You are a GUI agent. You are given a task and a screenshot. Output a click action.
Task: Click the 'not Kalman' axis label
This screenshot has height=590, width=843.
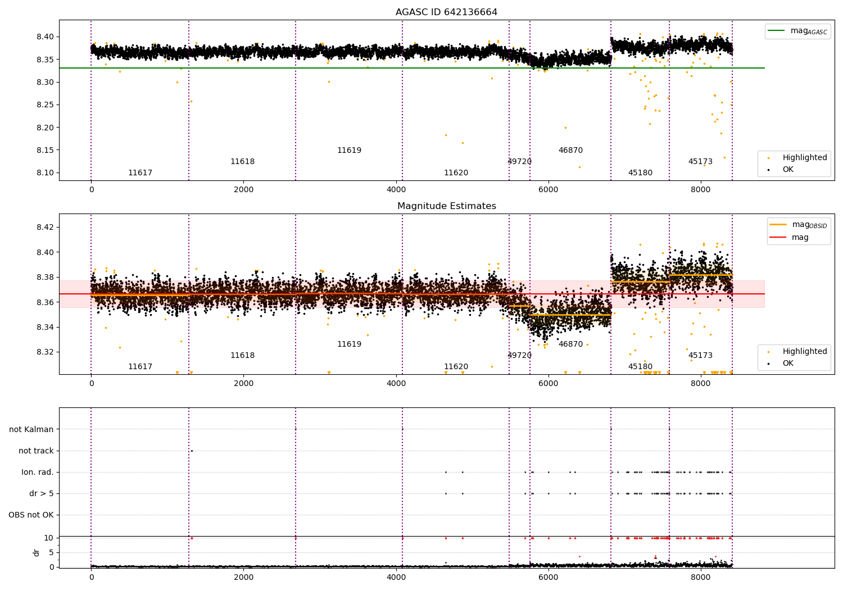pyautogui.click(x=31, y=430)
